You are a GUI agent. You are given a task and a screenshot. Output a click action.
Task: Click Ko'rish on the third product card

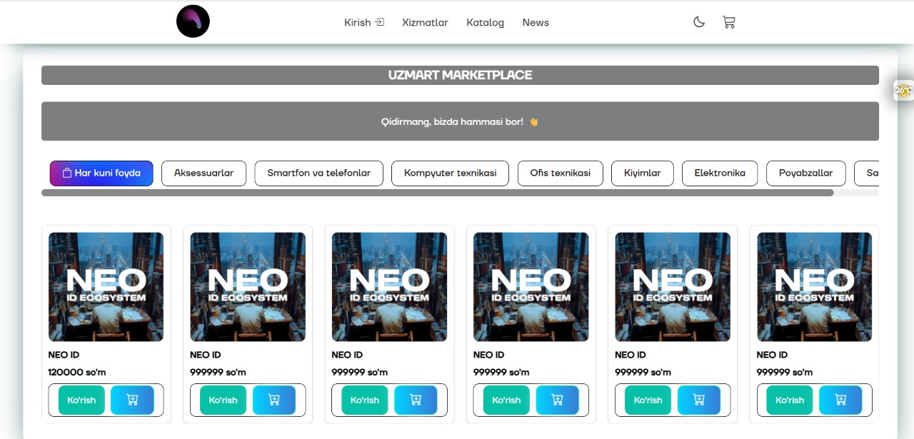[x=365, y=400]
